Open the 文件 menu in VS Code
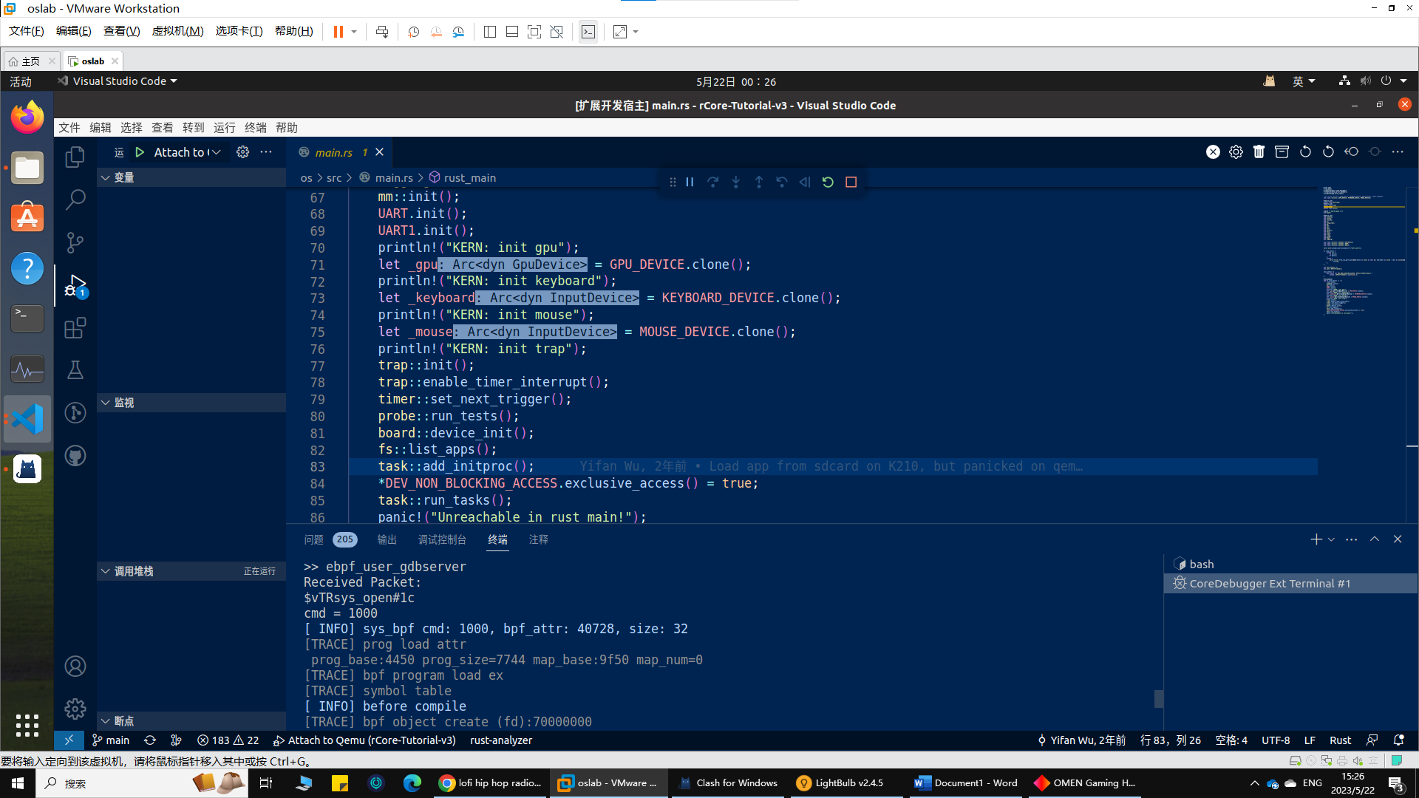The height and width of the screenshot is (798, 1419). 69,128
